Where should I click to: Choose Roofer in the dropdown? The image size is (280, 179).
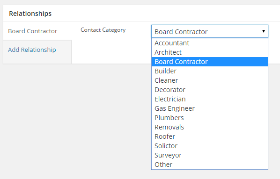click(x=210, y=136)
